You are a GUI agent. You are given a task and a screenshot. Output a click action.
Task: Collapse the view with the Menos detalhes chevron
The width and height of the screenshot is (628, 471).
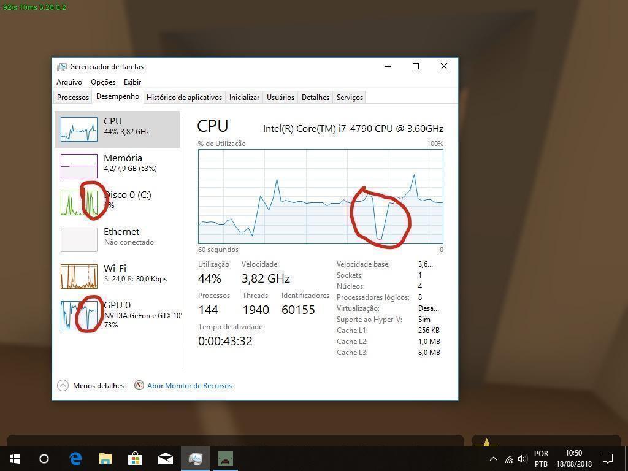pos(63,386)
